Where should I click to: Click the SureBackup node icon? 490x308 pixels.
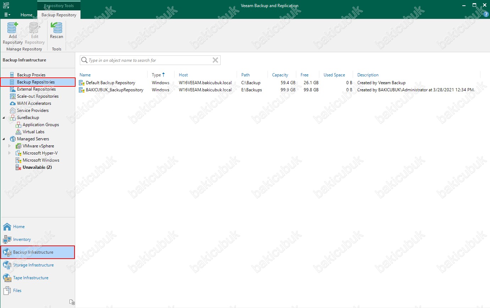pyautogui.click(x=13, y=118)
